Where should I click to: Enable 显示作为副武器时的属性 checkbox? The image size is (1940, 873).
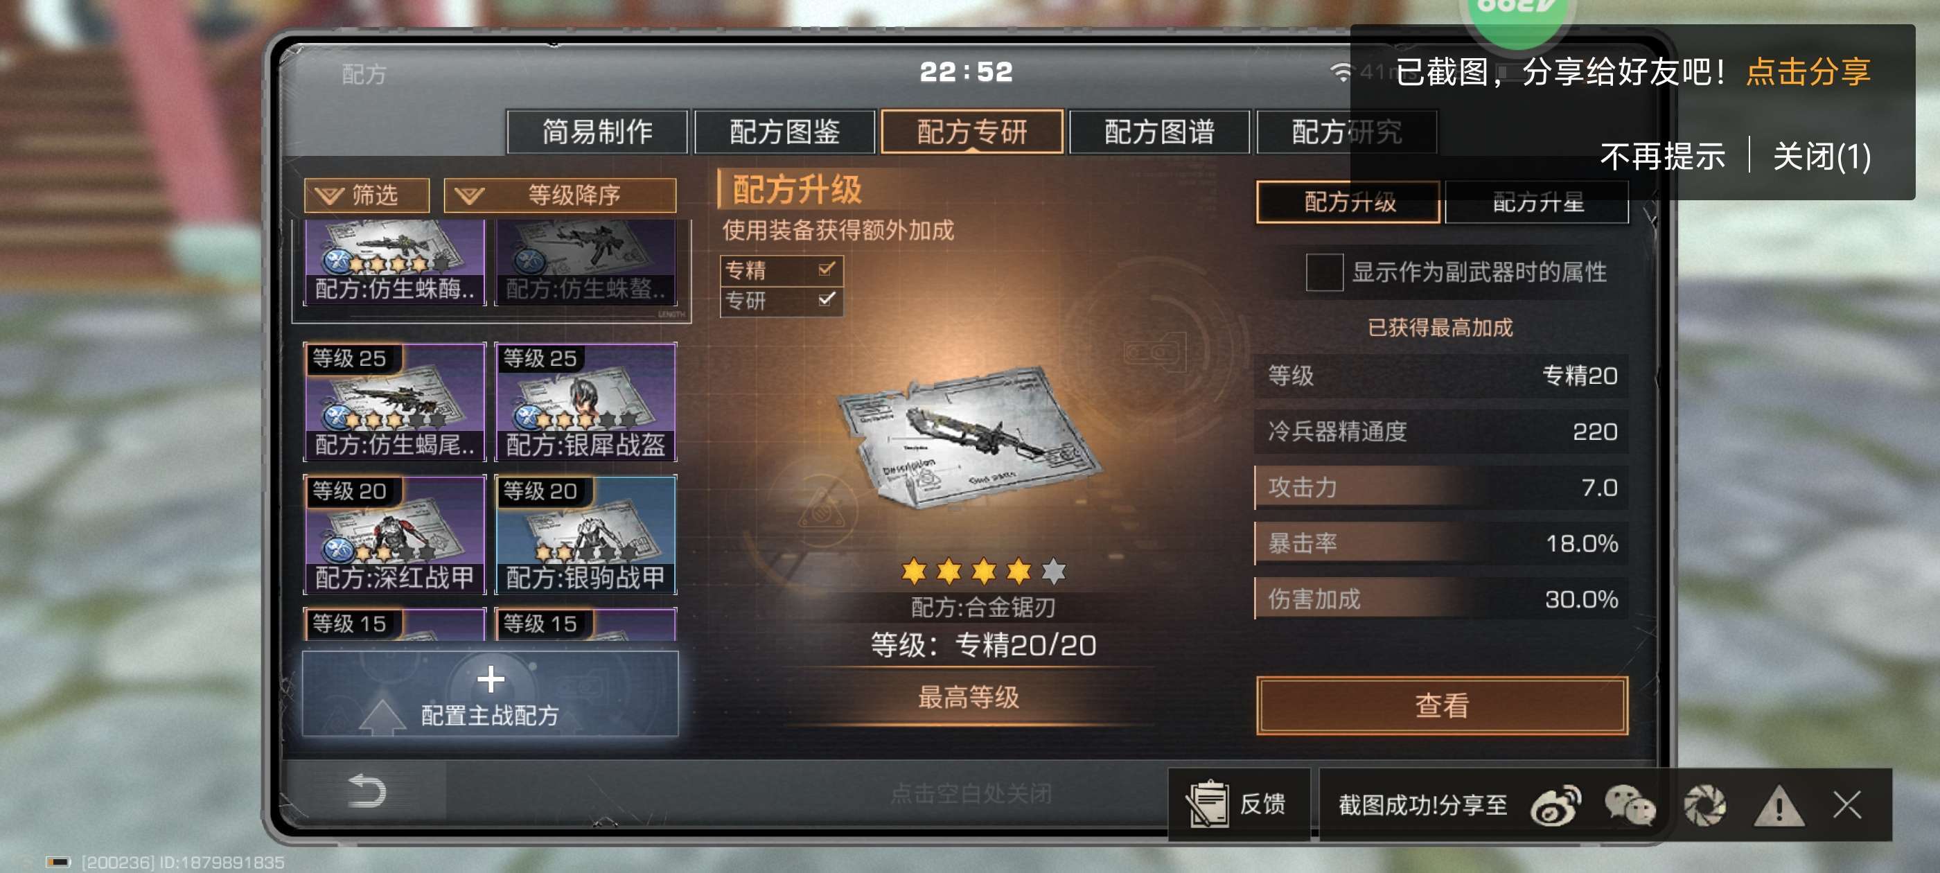(1324, 272)
